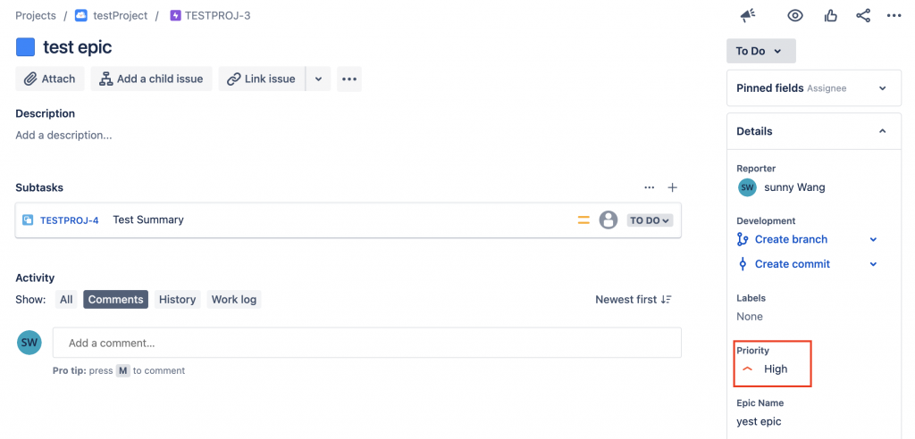Click the share icon
The height and width of the screenshot is (439, 915).
863,15
